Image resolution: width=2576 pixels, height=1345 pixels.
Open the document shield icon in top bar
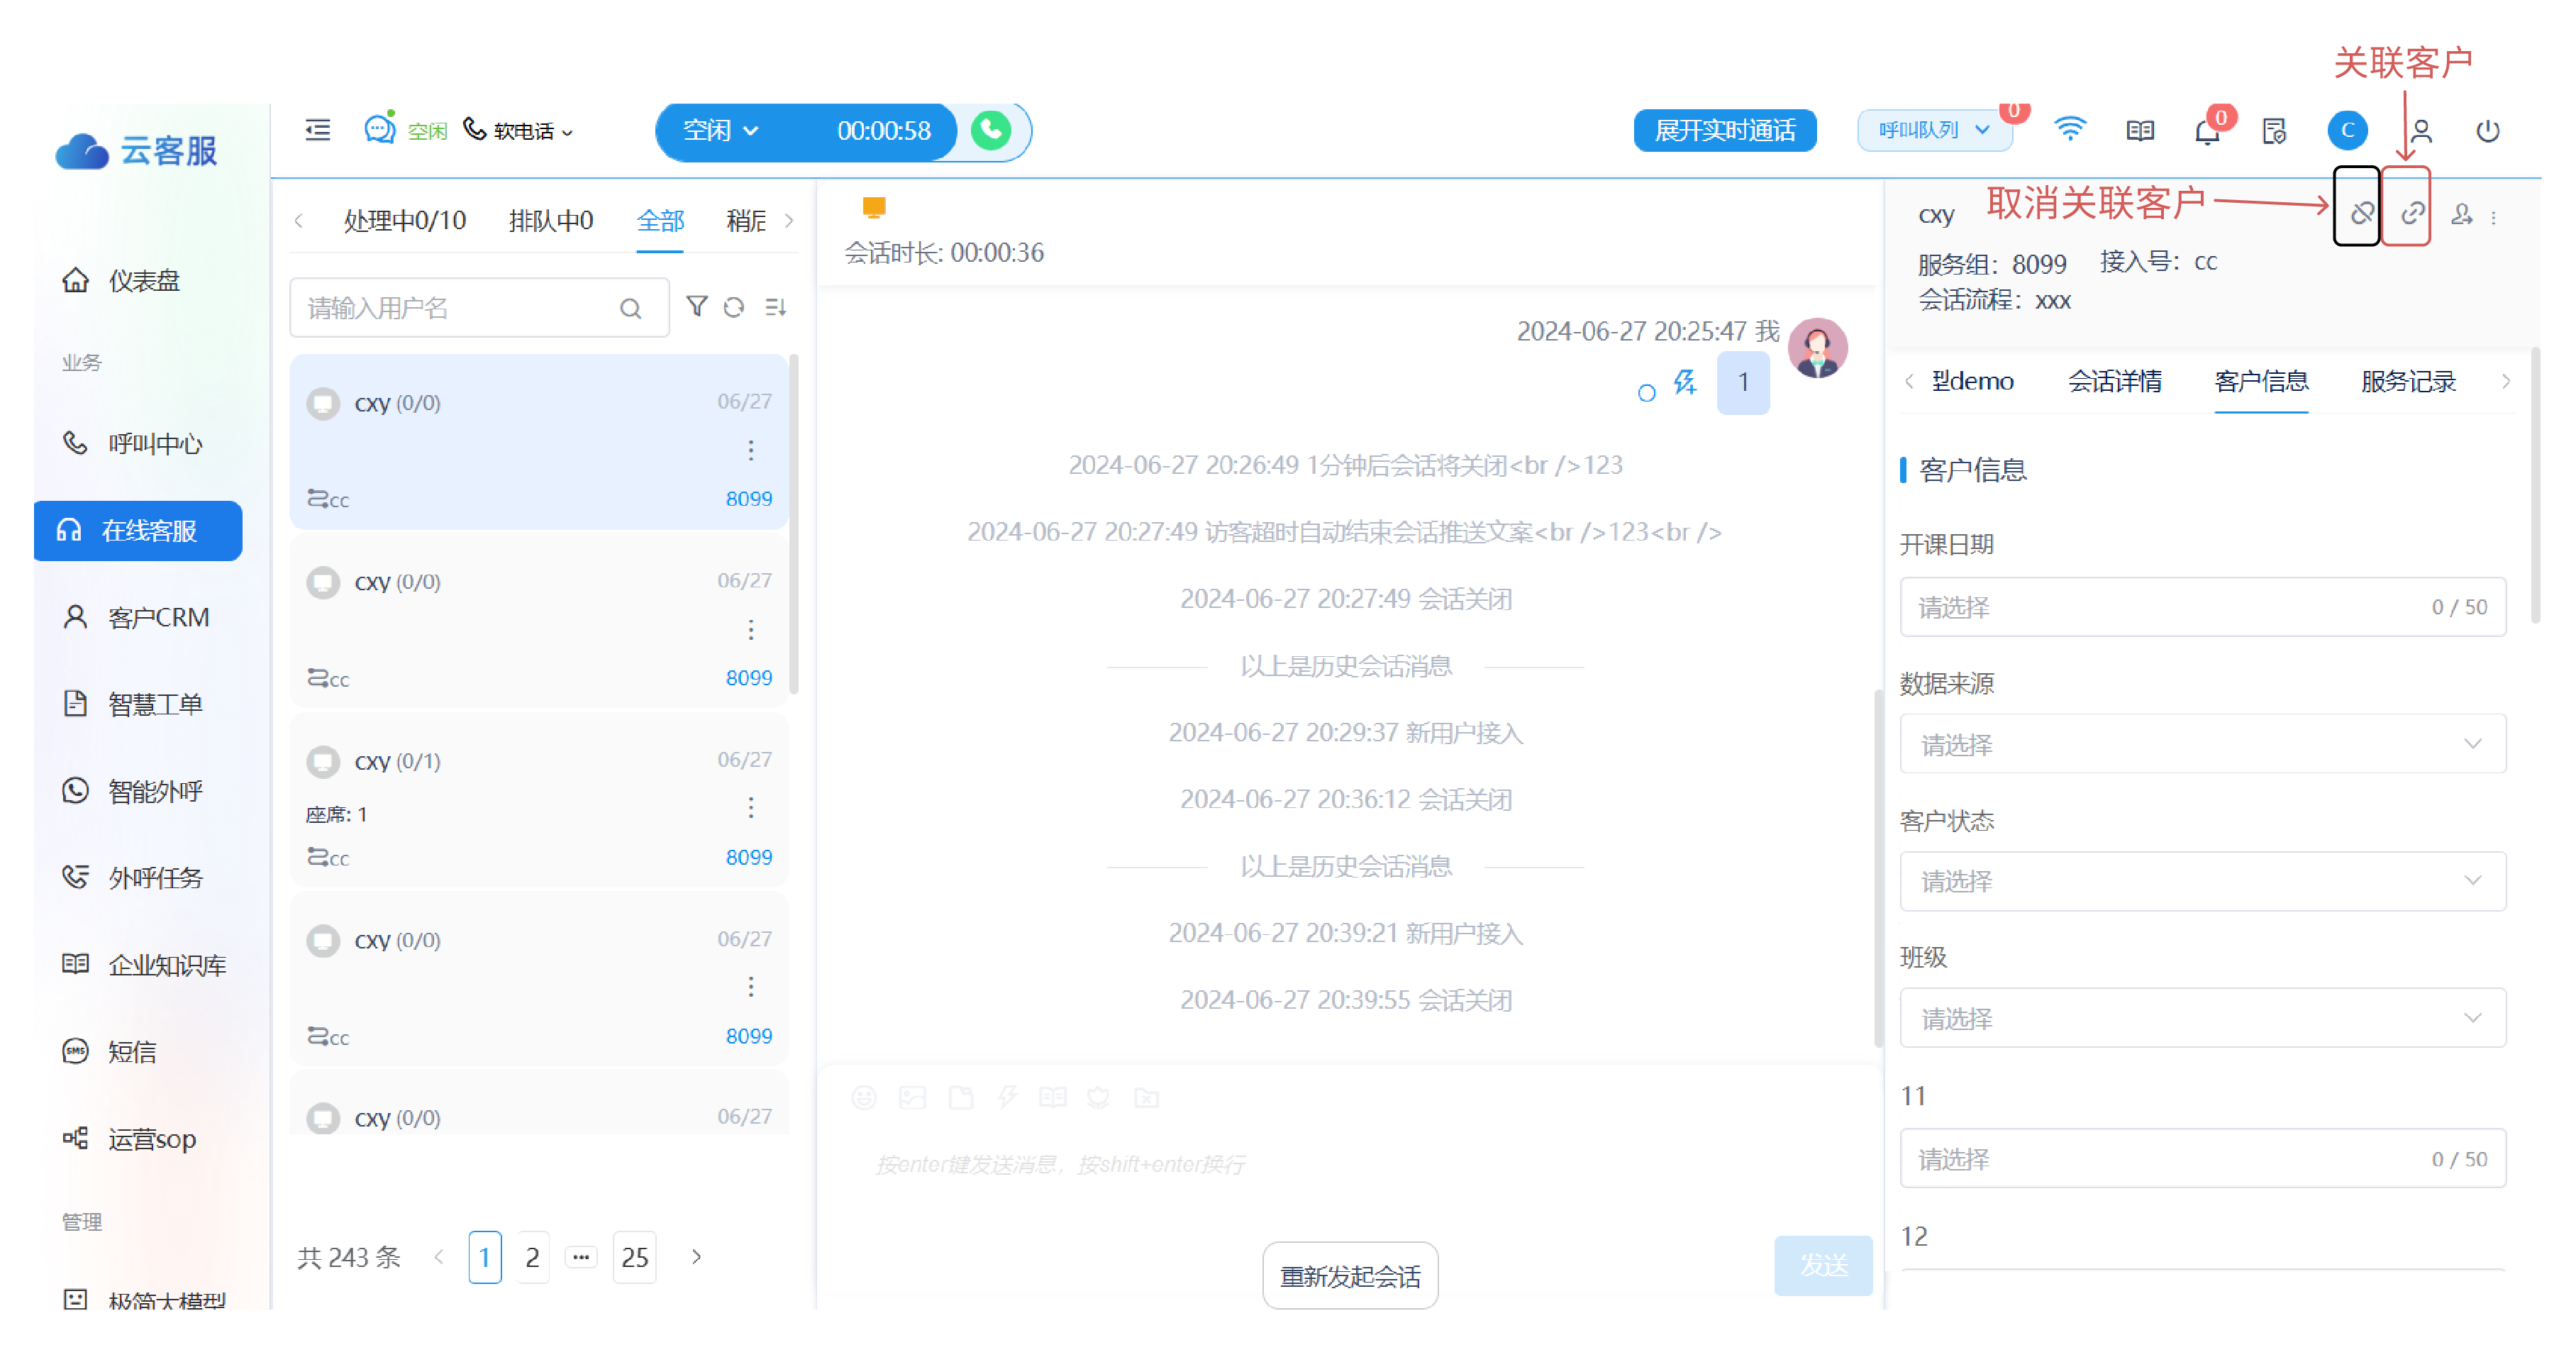click(x=2274, y=131)
